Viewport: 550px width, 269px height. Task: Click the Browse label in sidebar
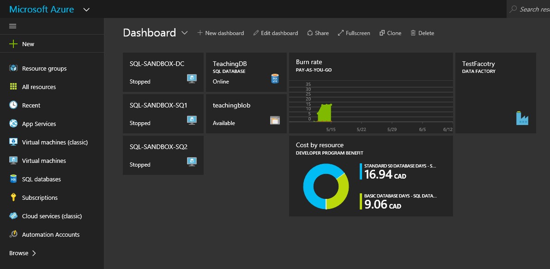pos(18,253)
